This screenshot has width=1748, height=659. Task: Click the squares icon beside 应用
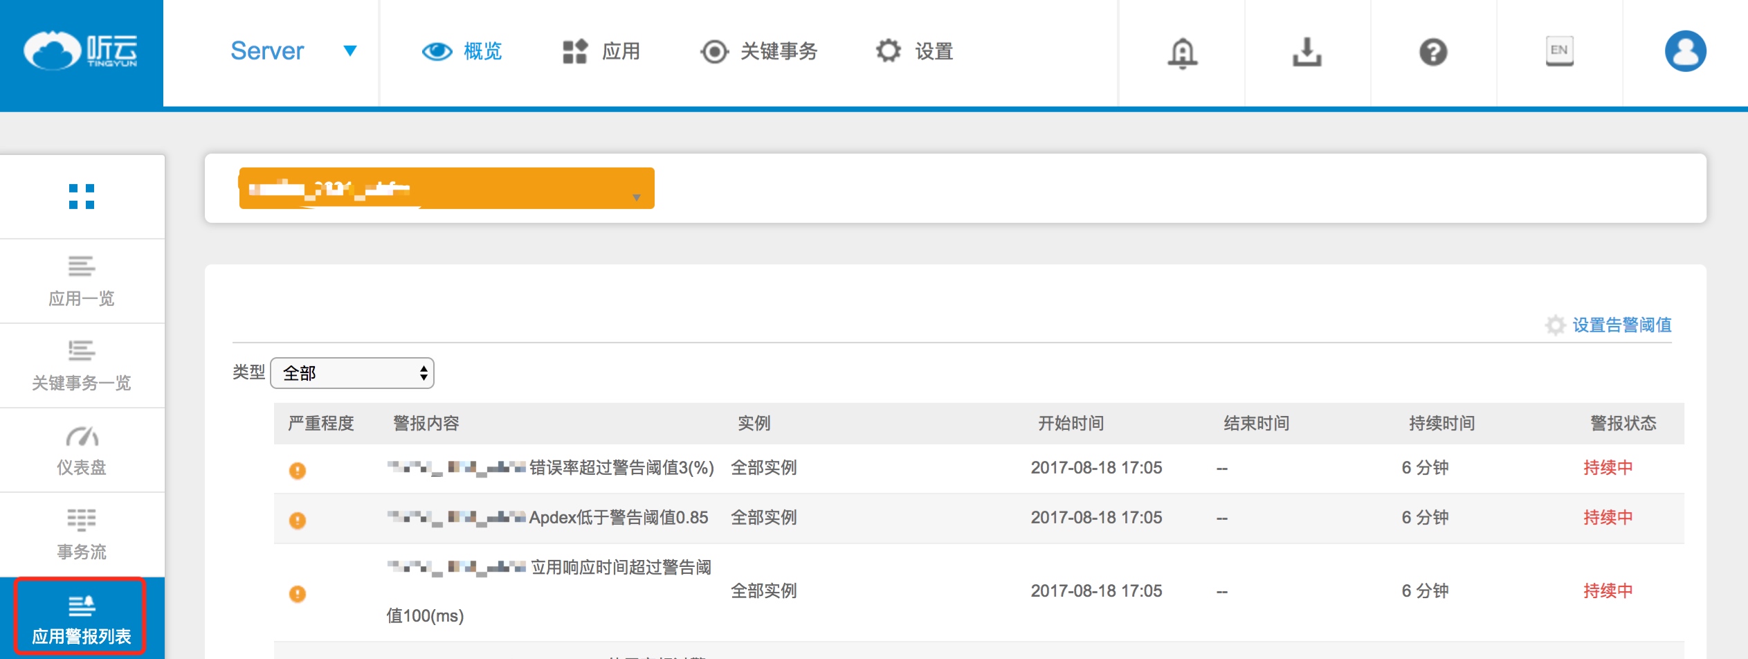tap(575, 51)
